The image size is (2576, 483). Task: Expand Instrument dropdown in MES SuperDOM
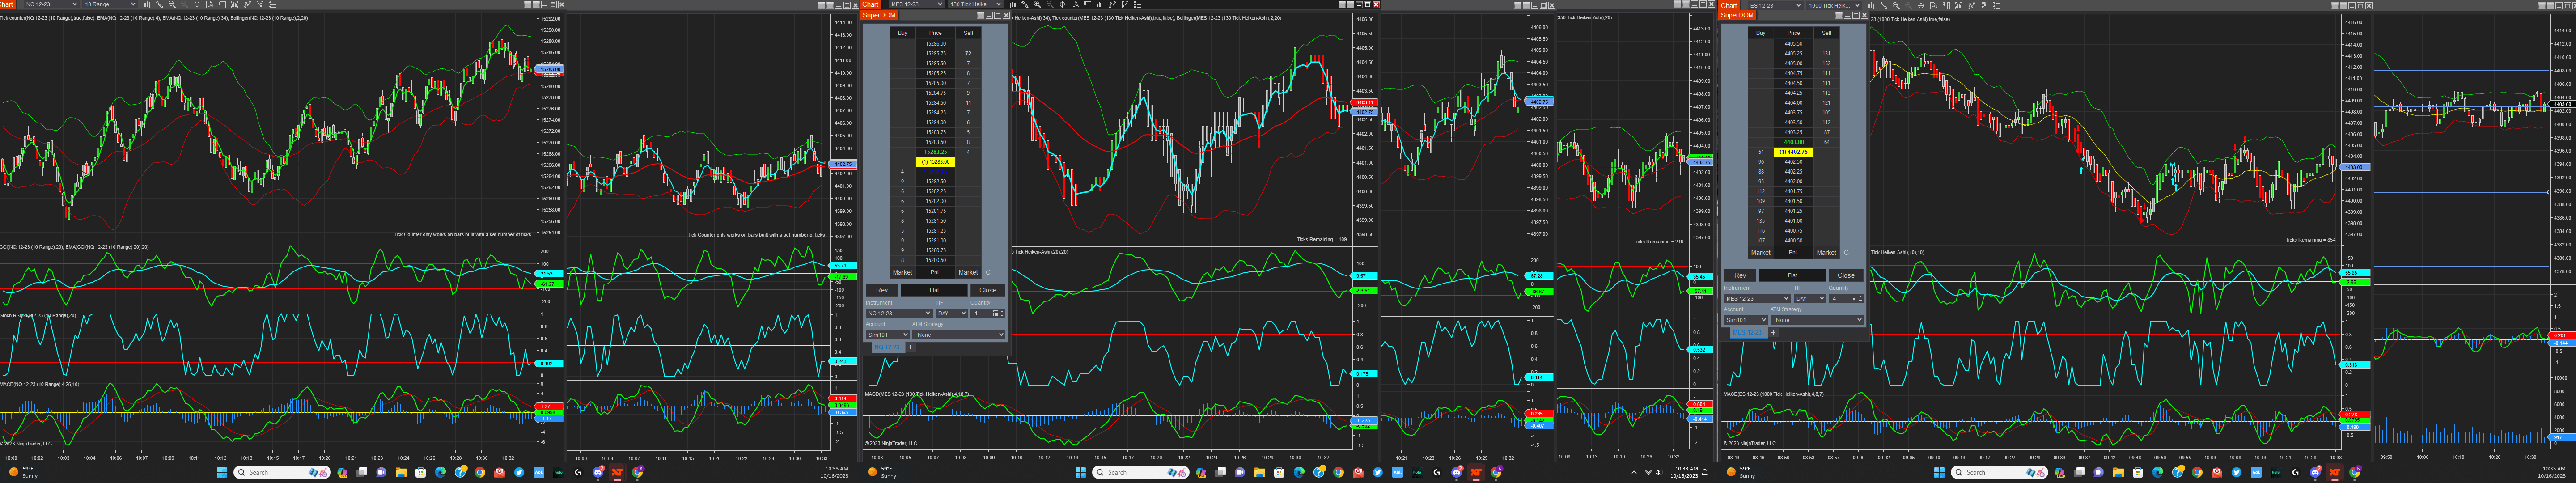pyautogui.click(x=1757, y=299)
